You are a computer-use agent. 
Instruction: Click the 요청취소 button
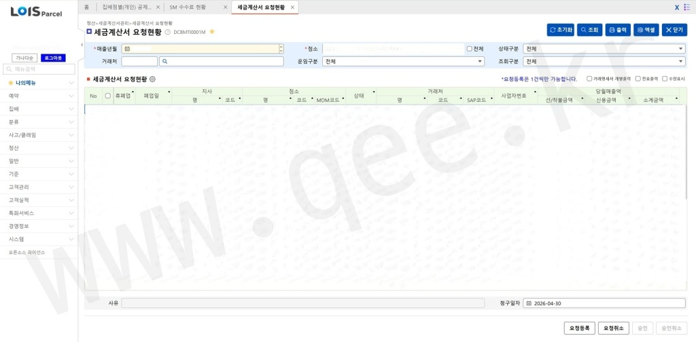tap(614, 328)
